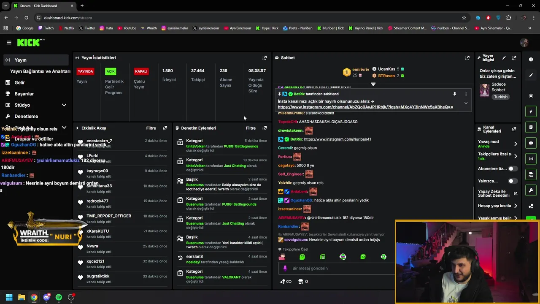Open the Yayıncı Paneli | Kick bookmark
Image resolution: width=540 pixels, height=304 pixels.
coord(366,28)
